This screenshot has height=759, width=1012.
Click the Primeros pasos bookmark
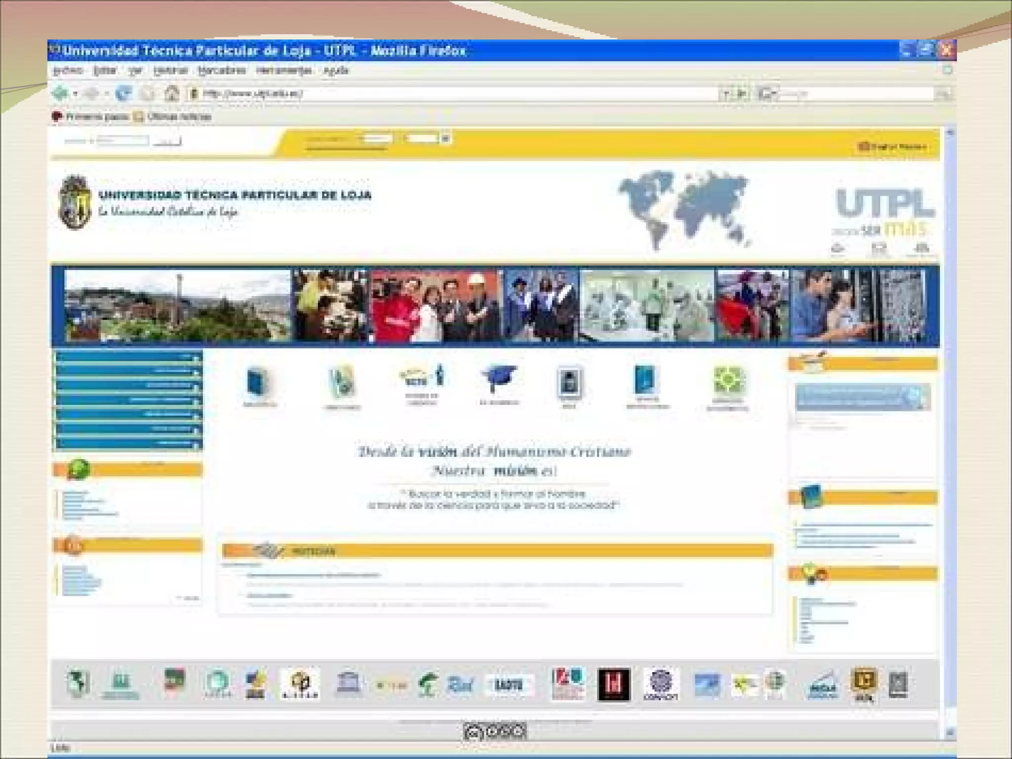pos(96,117)
